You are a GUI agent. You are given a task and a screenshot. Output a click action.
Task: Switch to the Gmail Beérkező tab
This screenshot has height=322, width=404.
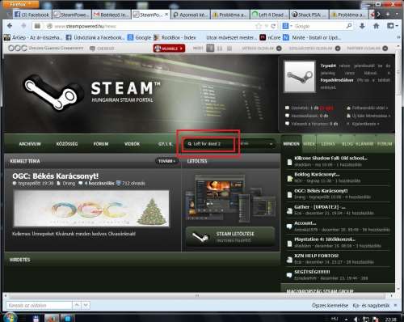[x=111, y=15]
